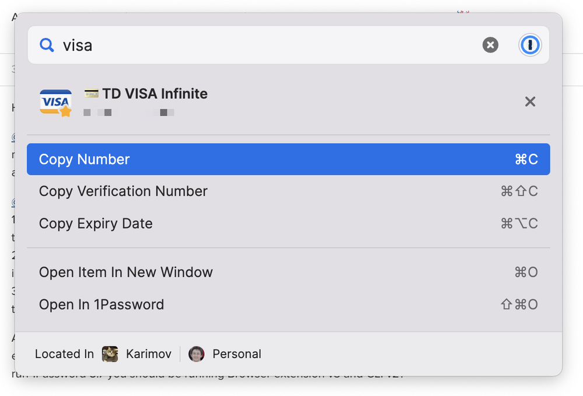Click the masked card number under the title
The image size is (583, 396).
[128, 111]
